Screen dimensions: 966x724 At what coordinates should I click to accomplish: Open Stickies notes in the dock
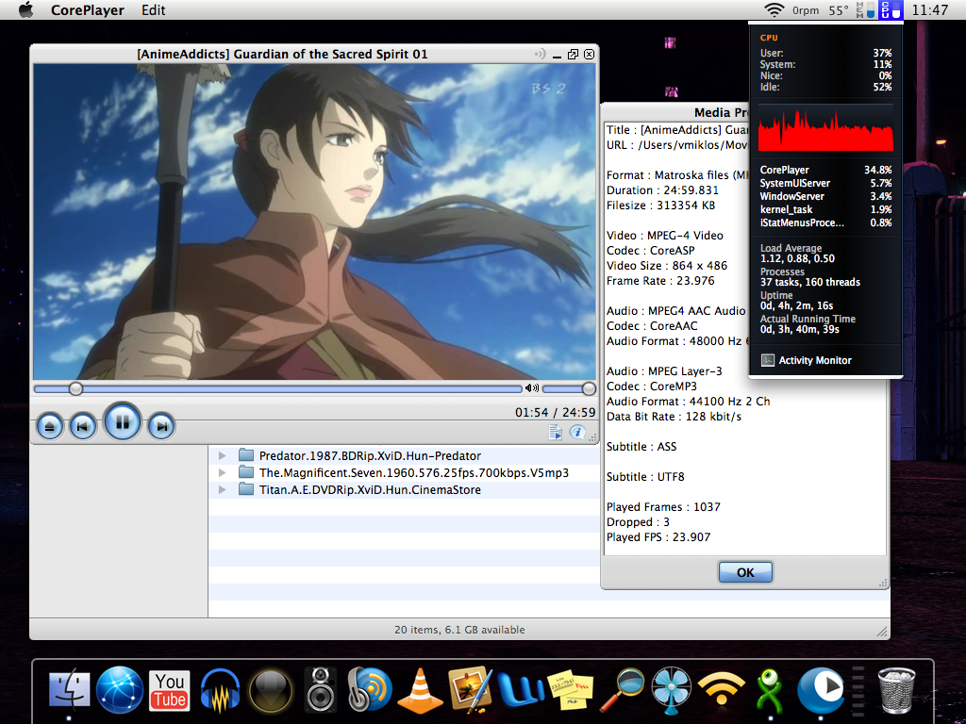[x=570, y=690]
